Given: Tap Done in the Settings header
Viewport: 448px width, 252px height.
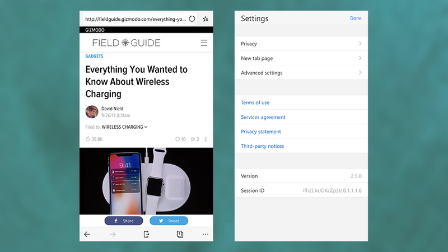Looking at the screenshot, I should [356, 18].
